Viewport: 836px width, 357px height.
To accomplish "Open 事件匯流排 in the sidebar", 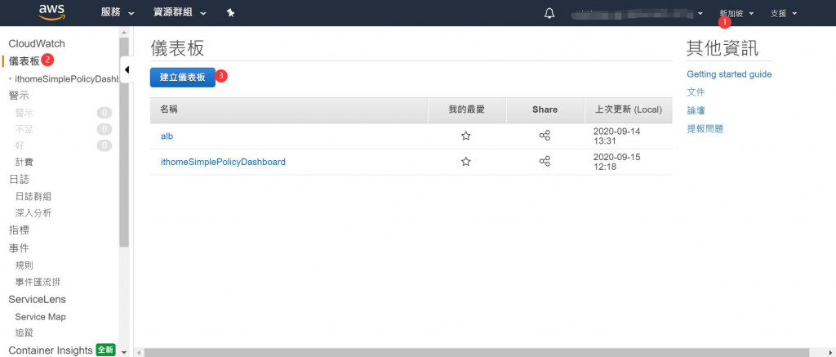I will pyautogui.click(x=38, y=282).
